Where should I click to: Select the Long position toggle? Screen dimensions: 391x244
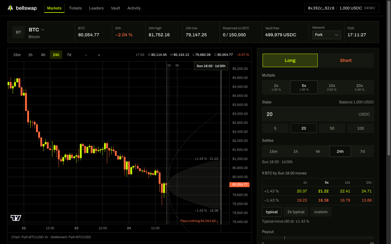pos(290,60)
